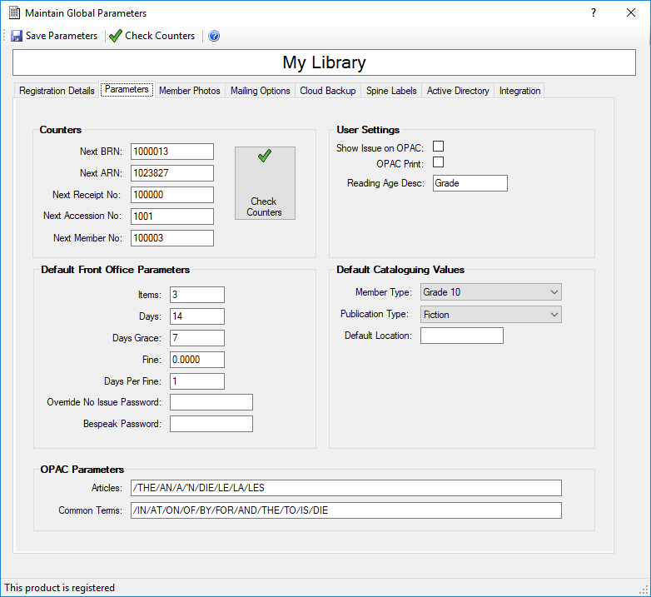Image resolution: width=651 pixels, height=597 pixels.
Task: Focus the Days Per Fine field
Action: (x=197, y=381)
